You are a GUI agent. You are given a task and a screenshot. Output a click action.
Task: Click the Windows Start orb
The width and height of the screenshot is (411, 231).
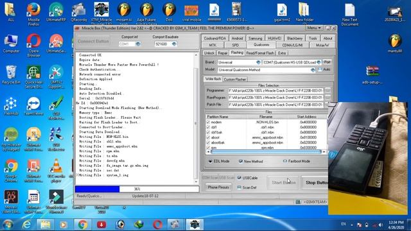(x=8, y=225)
